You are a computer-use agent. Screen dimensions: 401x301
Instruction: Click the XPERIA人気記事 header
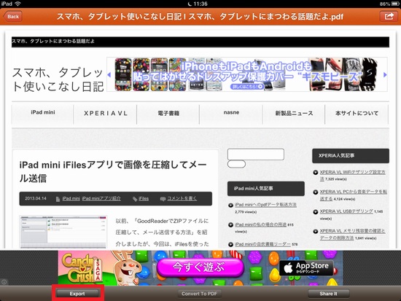[x=351, y=155]
